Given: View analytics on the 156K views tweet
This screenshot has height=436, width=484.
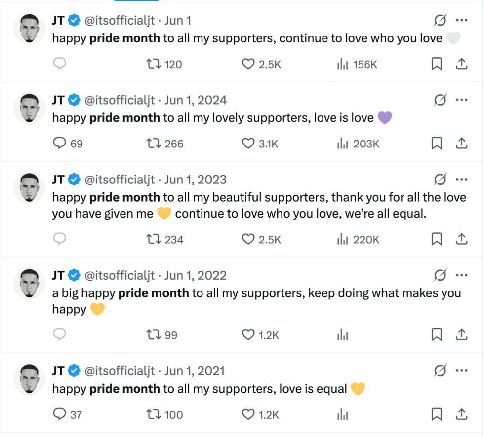Looking at the screenshot, I should pos(343,64).
